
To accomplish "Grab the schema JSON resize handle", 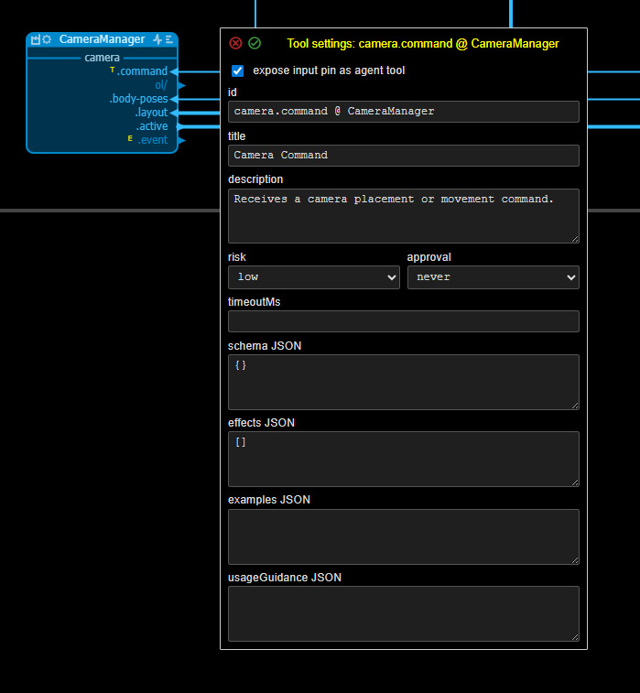I will (575, 406).
